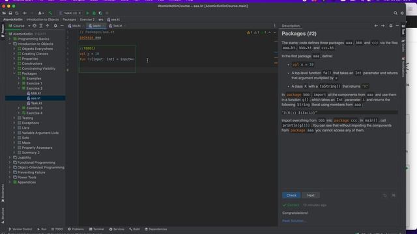Click the Check button

(291, 196)
